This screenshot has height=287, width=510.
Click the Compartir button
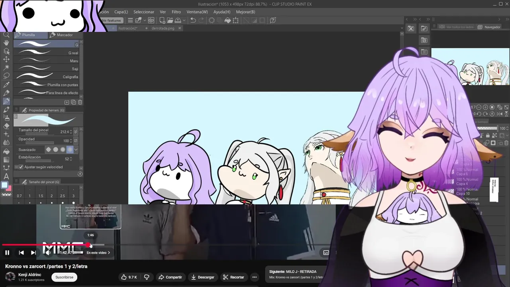coord(170,277)
